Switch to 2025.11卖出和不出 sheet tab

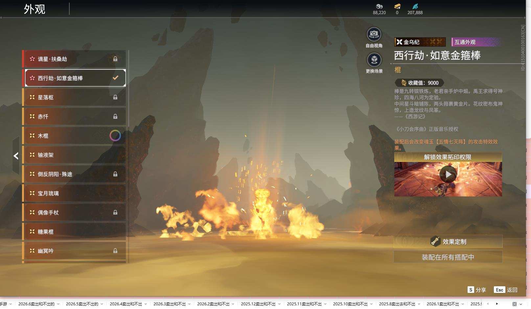(x=304, y=304)
